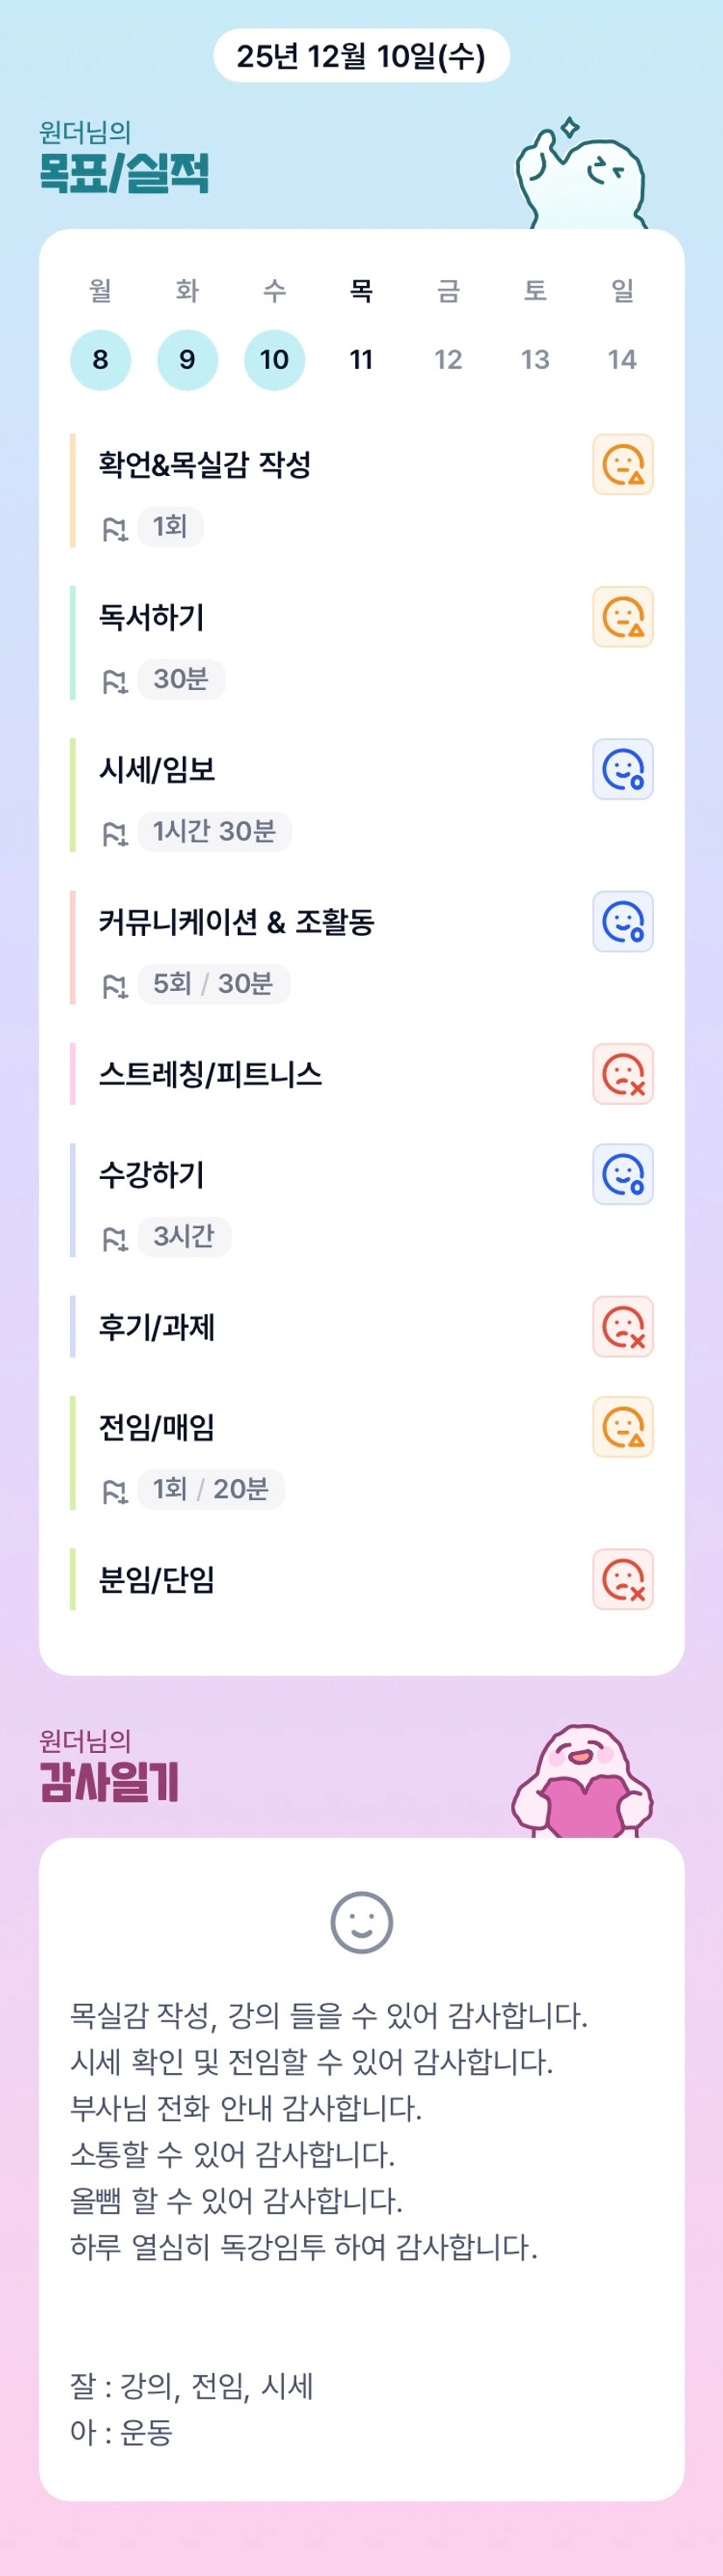Viewport: 723px width, 2576px height.
Task: Click the date pill 25년 12월 10일(수)
Action: coord(361,56)
